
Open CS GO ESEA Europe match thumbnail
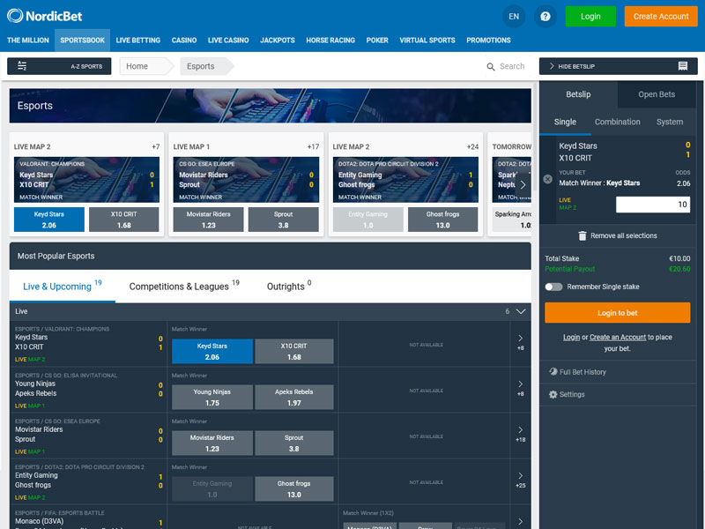pyautogui.click(x=246, y=180)
